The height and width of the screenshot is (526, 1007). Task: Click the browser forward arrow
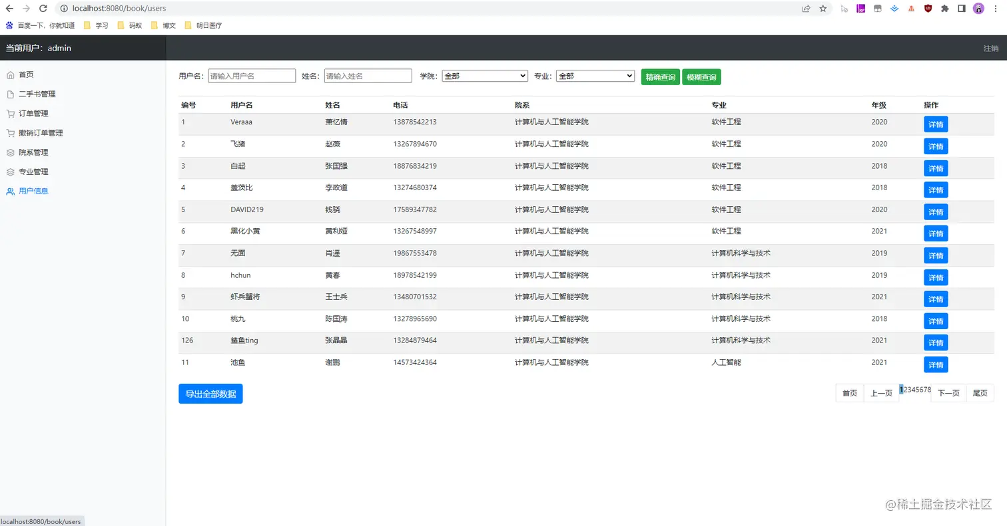pyautogui.click(x=26, y=9)
